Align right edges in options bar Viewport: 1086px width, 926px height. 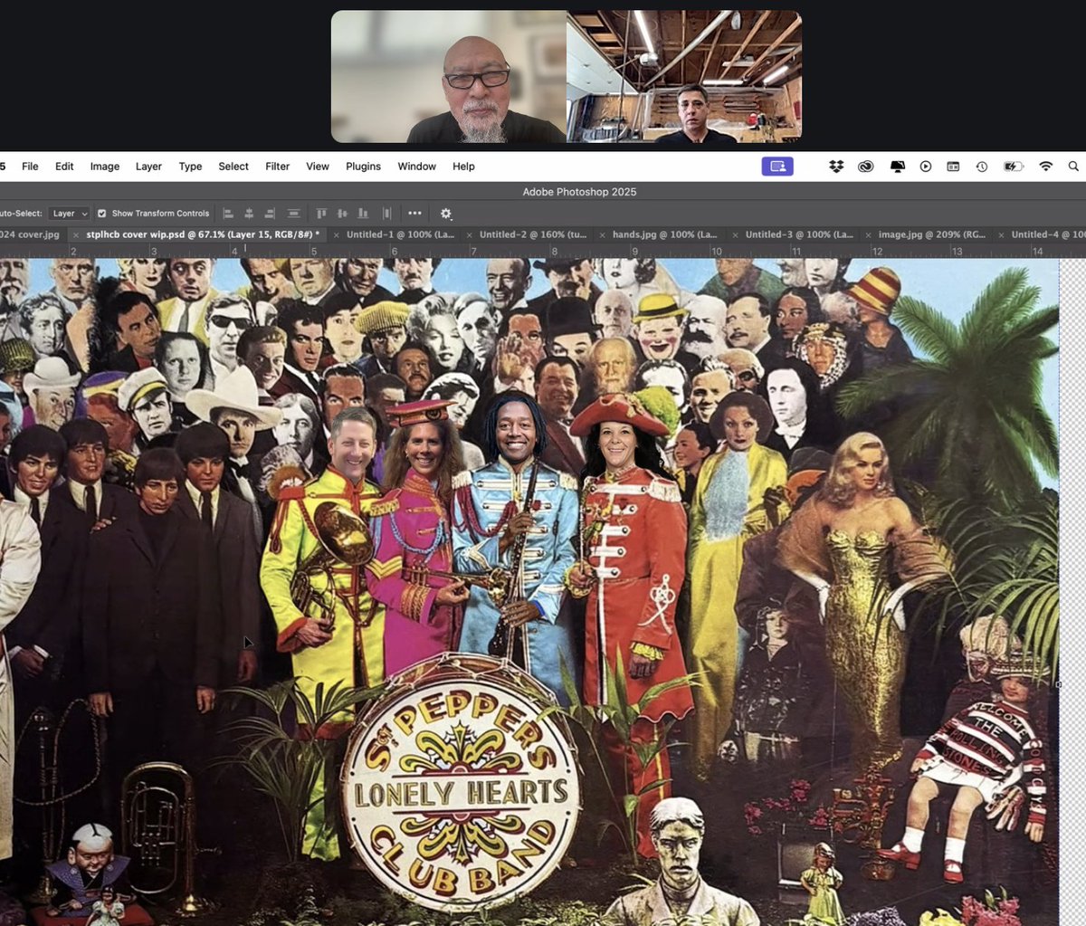click(x=270, y=214)
